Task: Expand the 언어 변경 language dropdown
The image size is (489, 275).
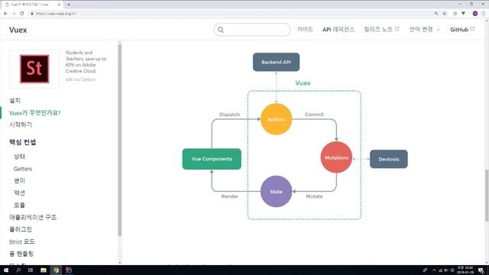Action: [425, 29]
